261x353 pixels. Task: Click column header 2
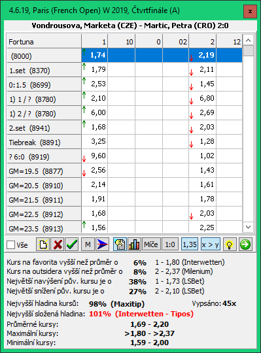coord(202,41)
